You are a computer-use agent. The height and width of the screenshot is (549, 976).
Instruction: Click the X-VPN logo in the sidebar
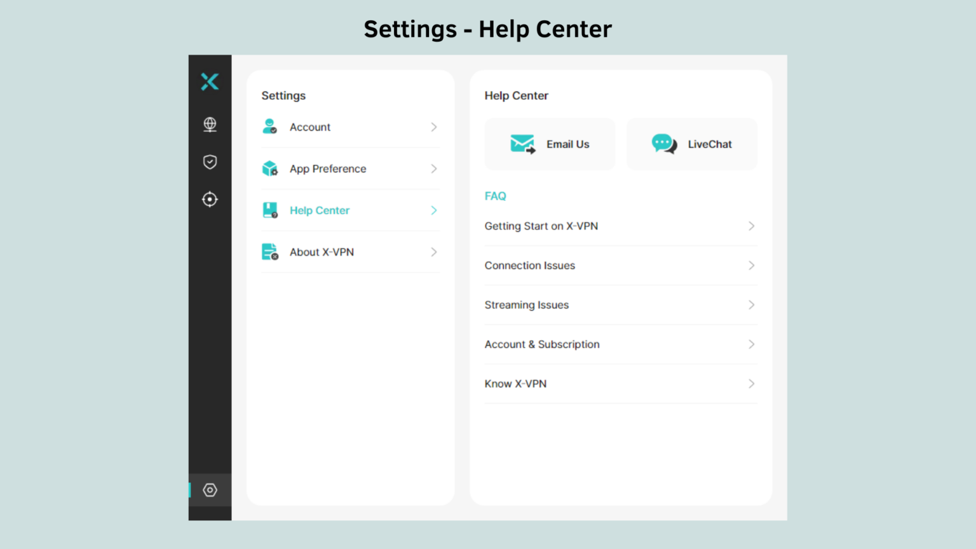(x=210, y=81)
